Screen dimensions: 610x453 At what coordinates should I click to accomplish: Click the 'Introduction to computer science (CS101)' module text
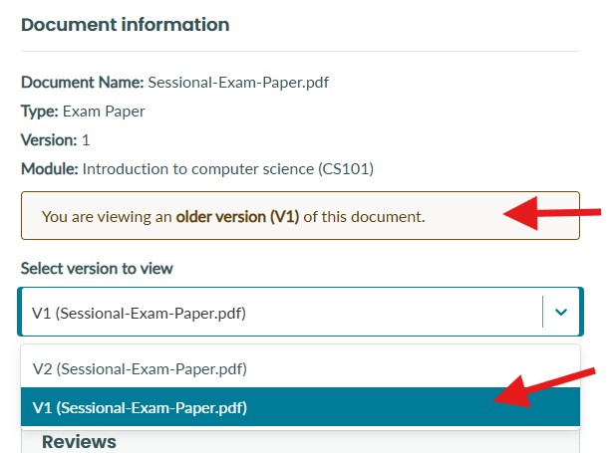(228, 169)
